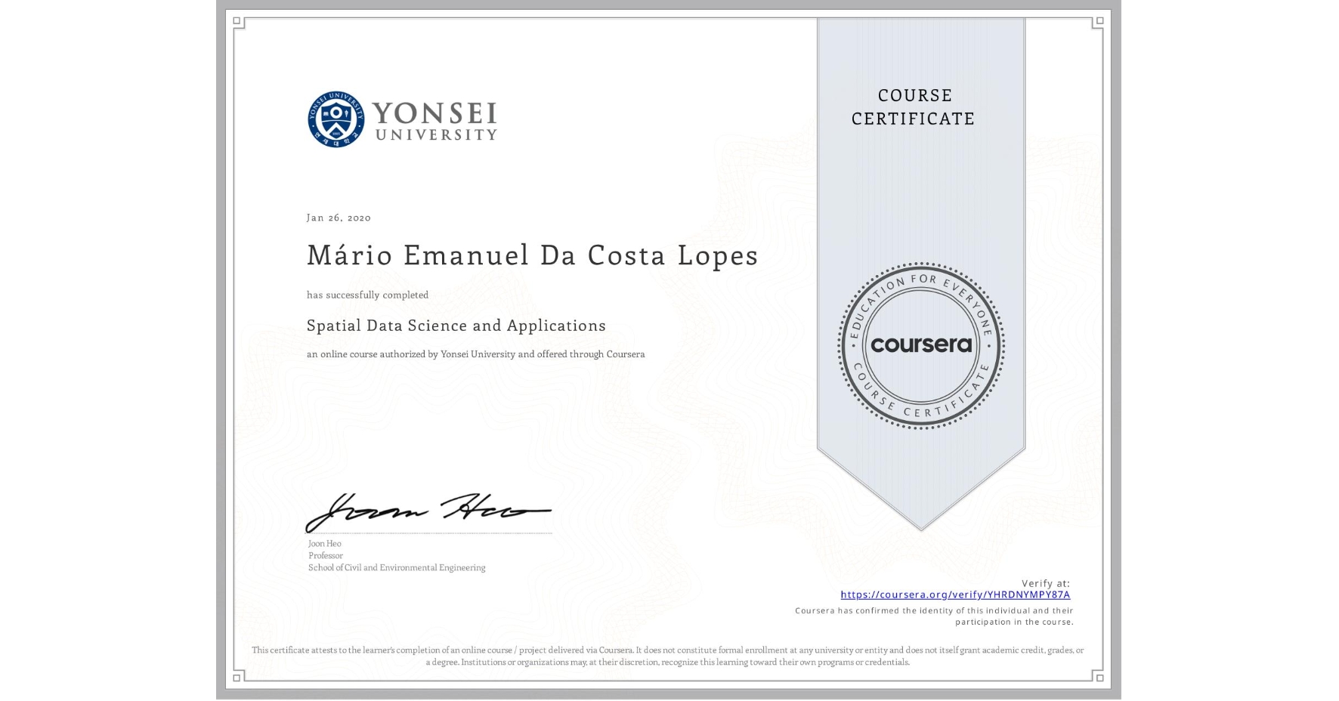Viewport: 1339px width, 701px height.
Task: Click the Joon Heo handwritten signature
Action: coord(428,512)
